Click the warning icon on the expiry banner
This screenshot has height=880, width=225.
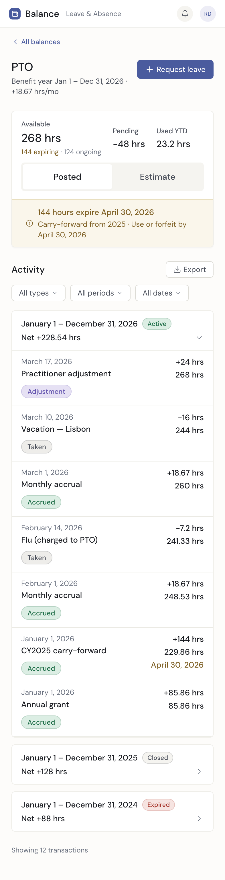tap(29, 224)
